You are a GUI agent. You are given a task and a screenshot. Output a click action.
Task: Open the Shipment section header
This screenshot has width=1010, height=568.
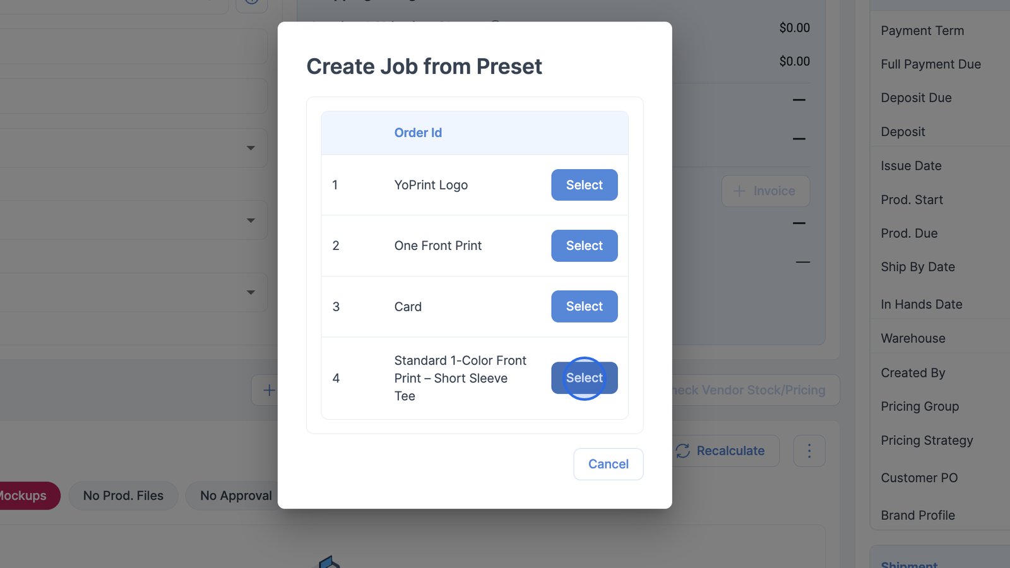(x=909, y=564)
